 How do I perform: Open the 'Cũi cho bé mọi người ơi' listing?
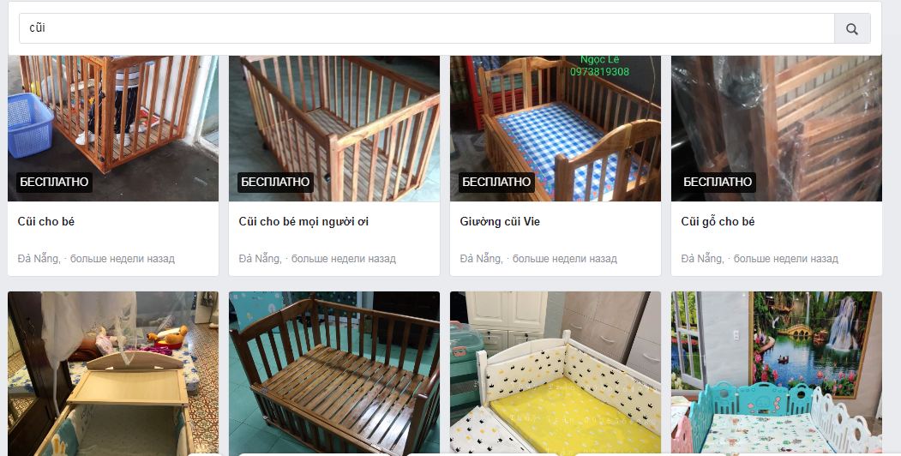(303, 222)
